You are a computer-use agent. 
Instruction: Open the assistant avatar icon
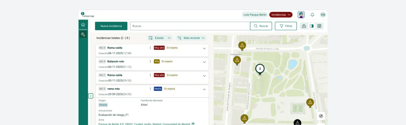coord(301,15)
